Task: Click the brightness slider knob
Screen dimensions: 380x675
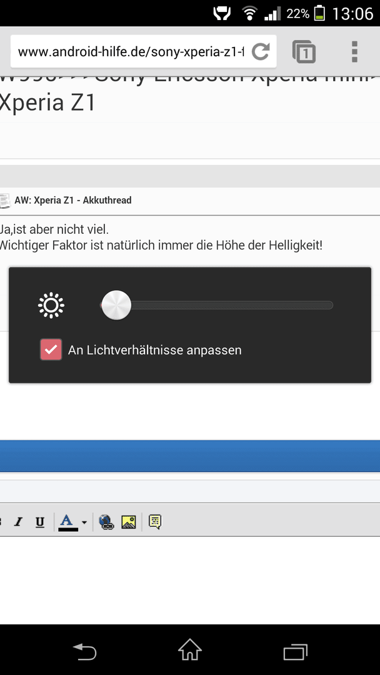Action: [116, 305]
